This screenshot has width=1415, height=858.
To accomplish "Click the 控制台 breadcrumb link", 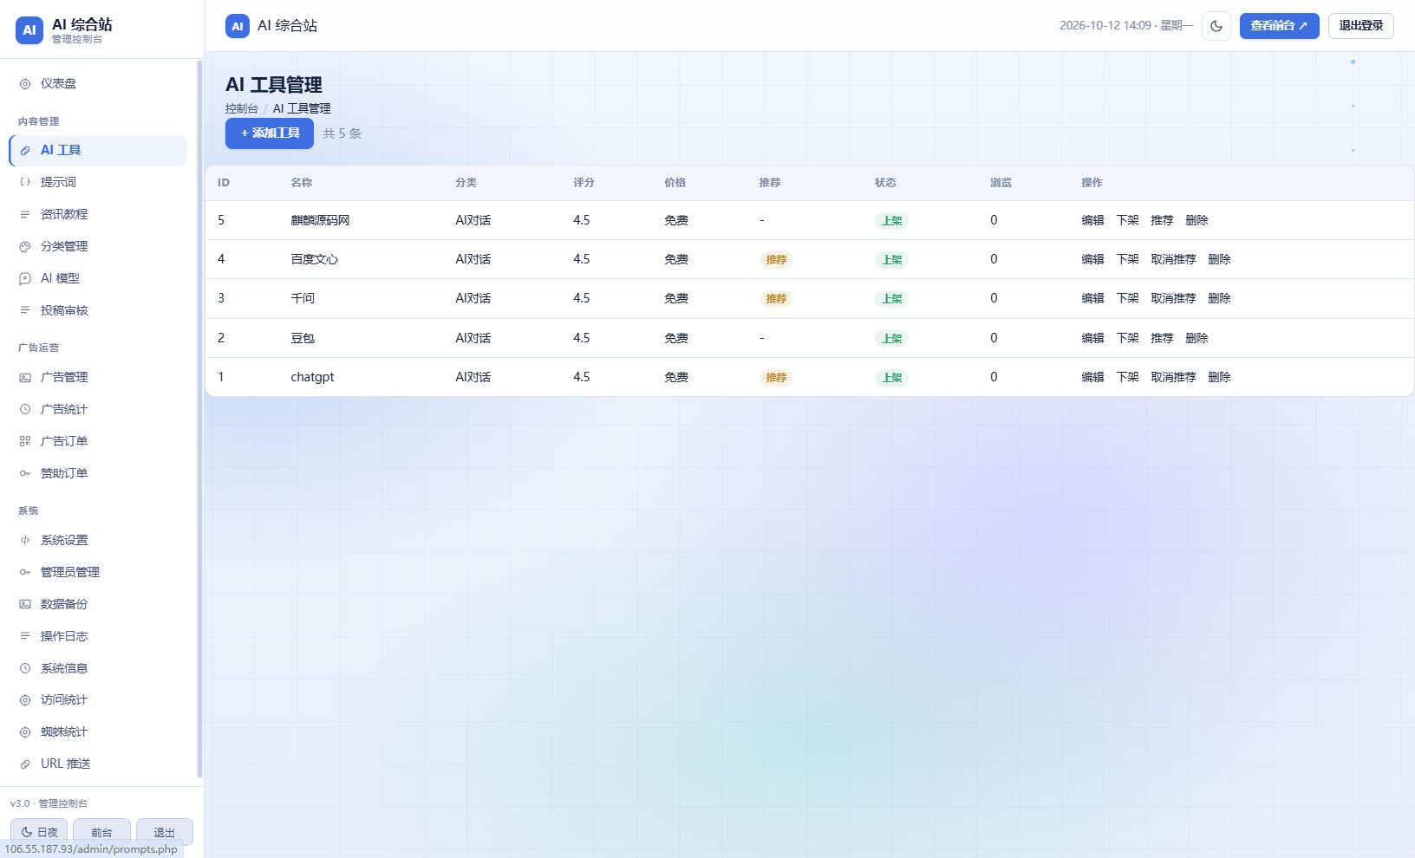I will 242,108.
